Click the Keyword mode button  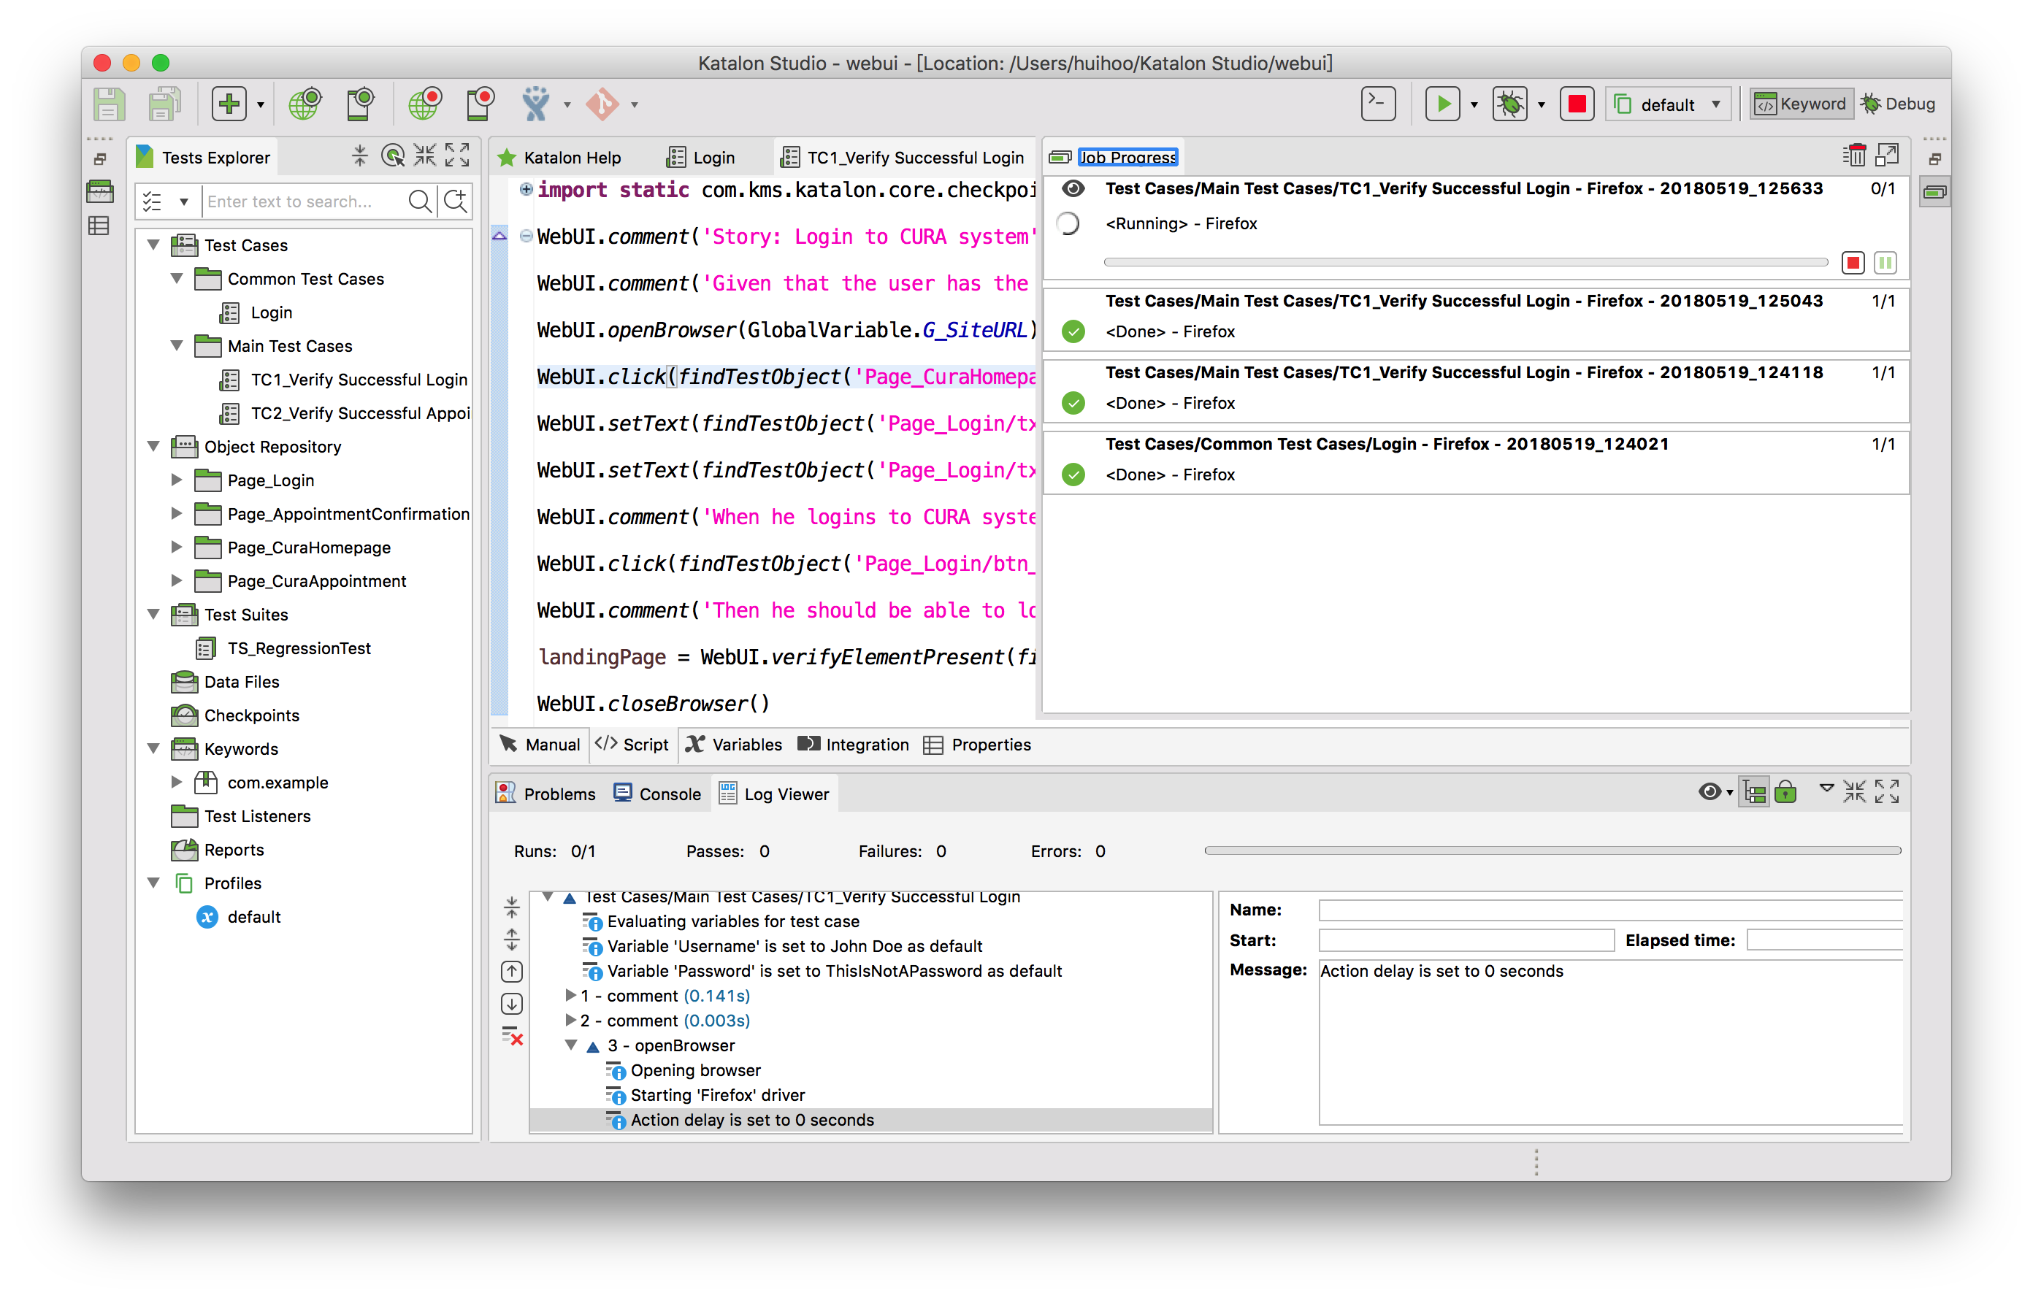[x=1802, y=104]
